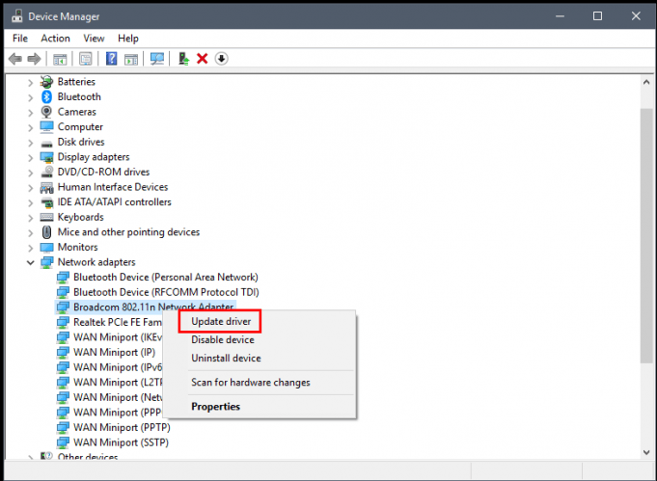Click the Keyboards category icon
The image size is (657, 481).
point(46,217)
